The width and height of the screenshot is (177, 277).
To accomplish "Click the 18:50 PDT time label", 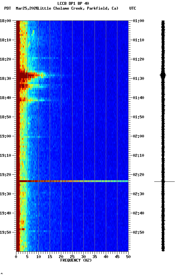I will pyautogui.click(x=5, y=117).
